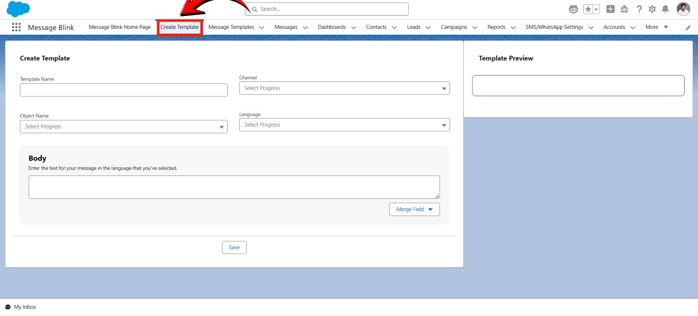698x316 pixels.
Task: Go to Message Blink Home Page tab
Action: coord(120,27)
